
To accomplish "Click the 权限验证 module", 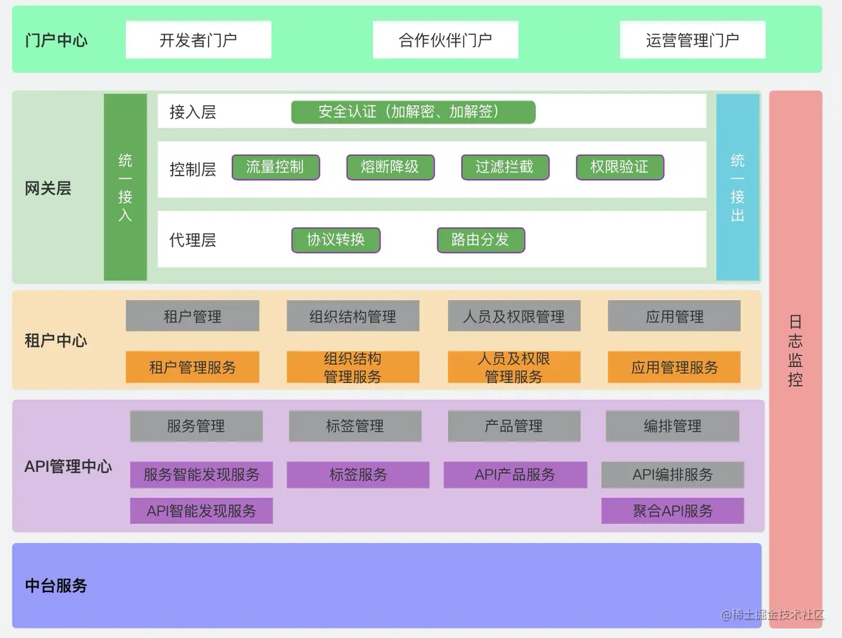I will click(x=619, y=167).
